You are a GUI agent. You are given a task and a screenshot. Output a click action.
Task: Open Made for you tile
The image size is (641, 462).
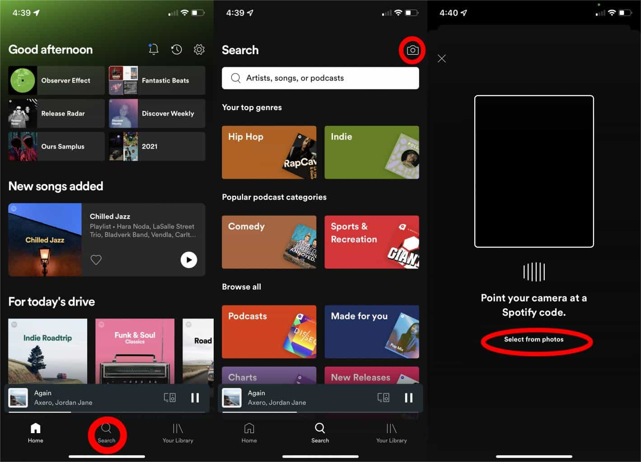(x=372, y=332)
